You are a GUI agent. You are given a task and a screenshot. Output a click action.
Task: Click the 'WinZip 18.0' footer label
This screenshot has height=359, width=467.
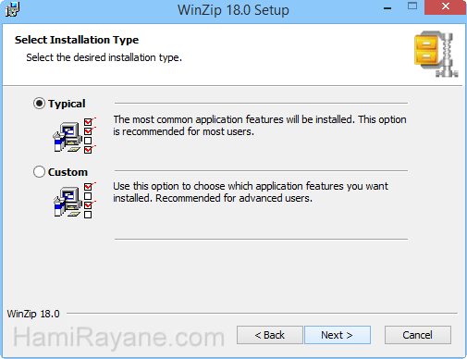coord(33,314)
